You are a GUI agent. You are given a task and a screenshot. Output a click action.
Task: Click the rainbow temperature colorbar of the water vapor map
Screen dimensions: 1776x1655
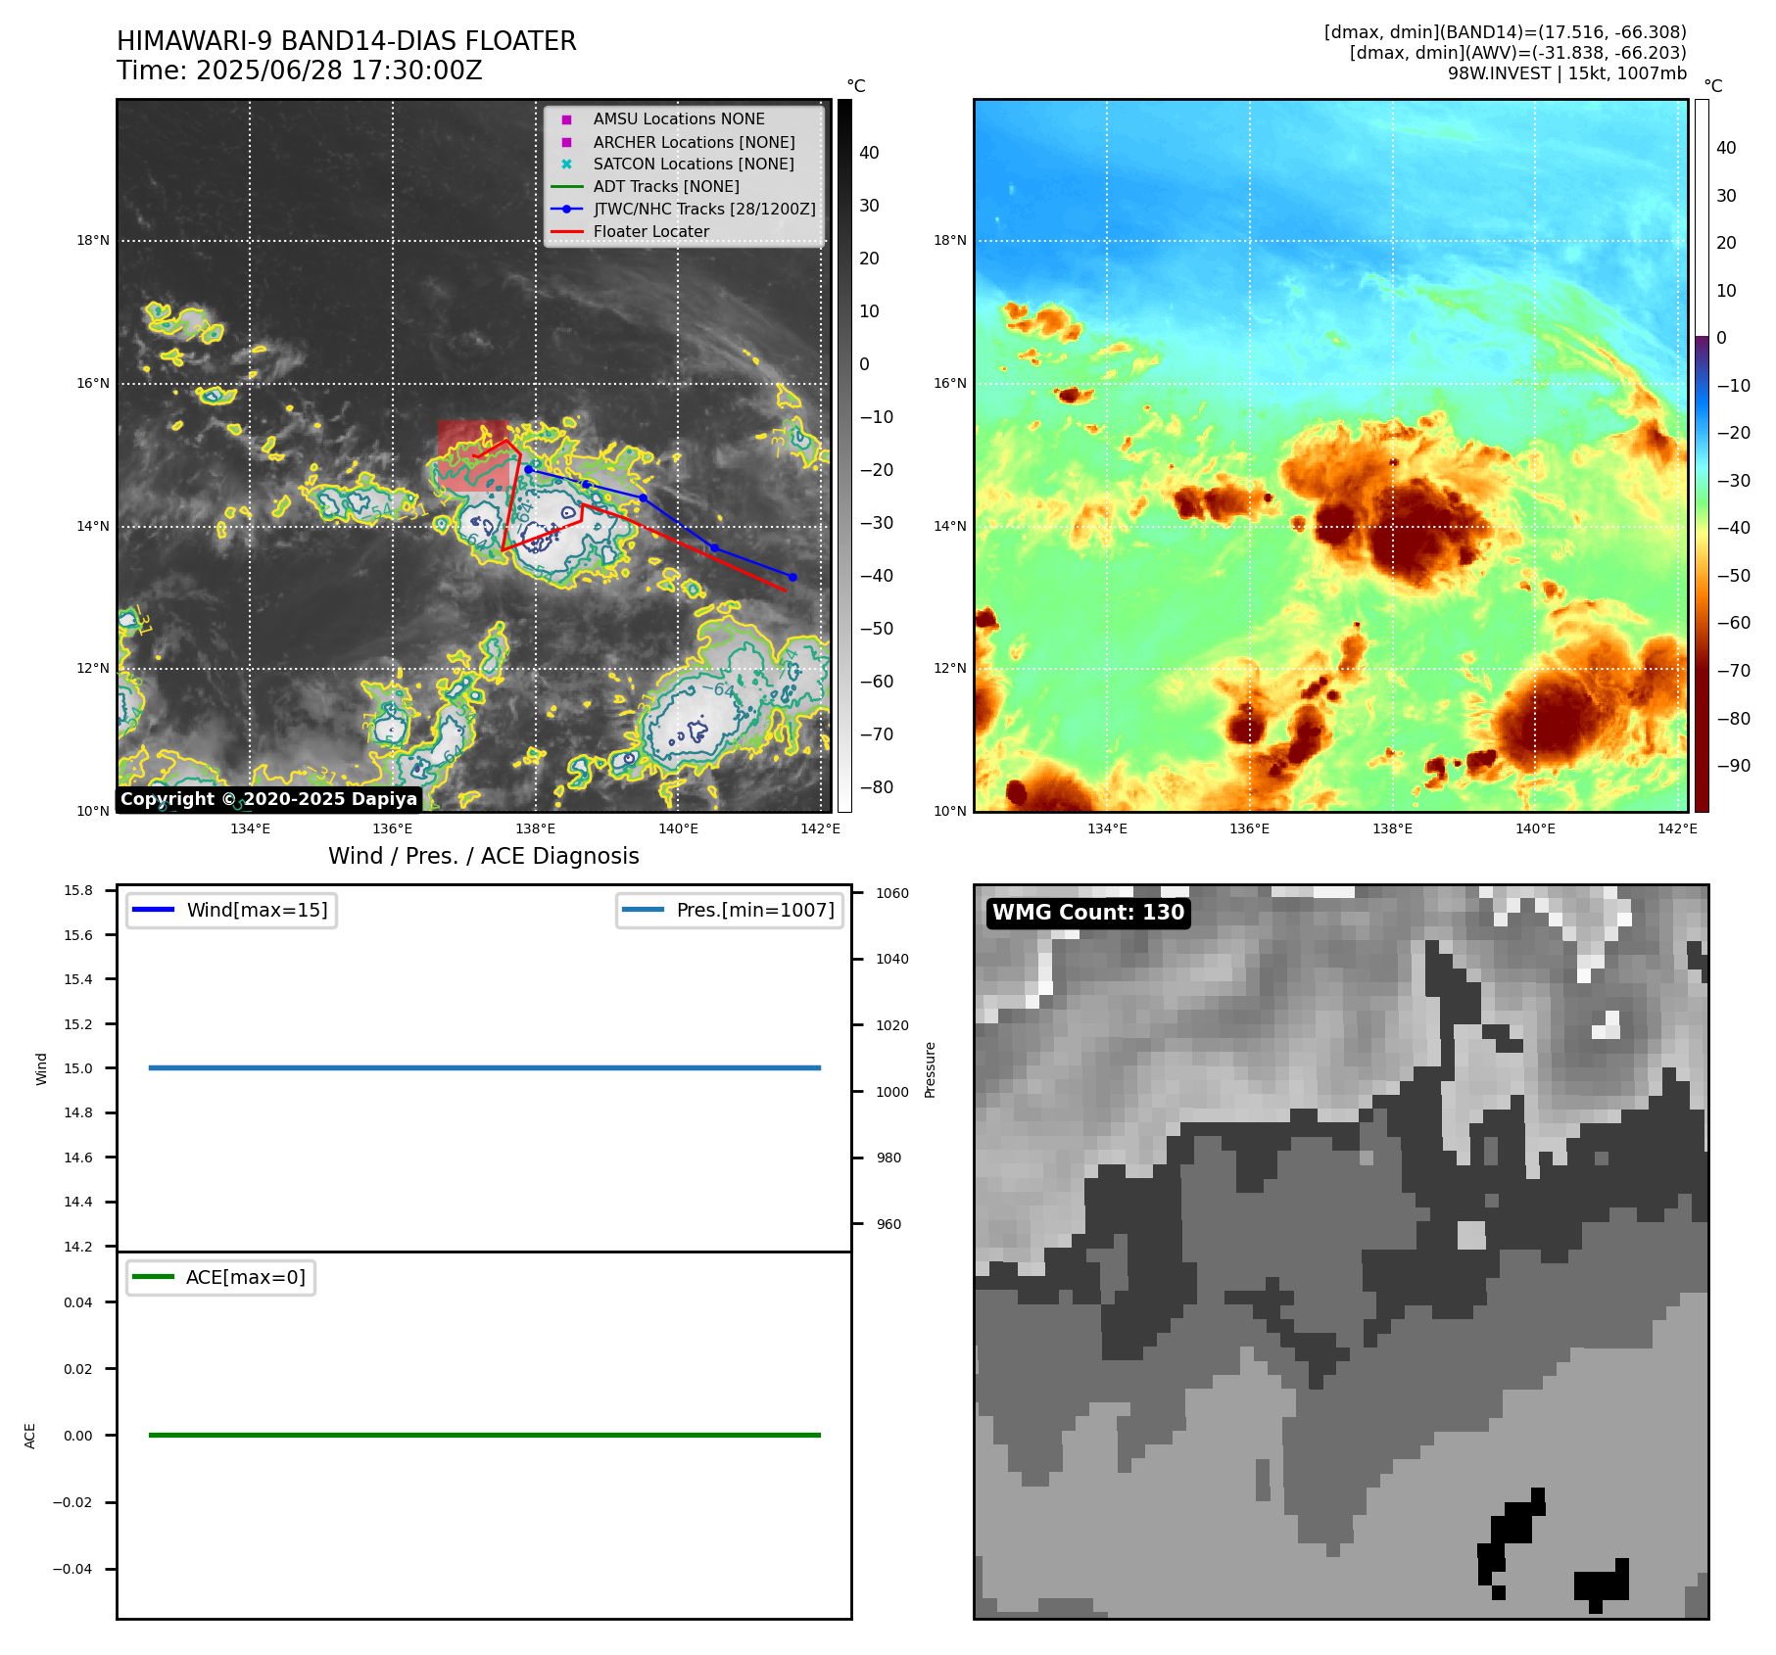pos(1702,455)
